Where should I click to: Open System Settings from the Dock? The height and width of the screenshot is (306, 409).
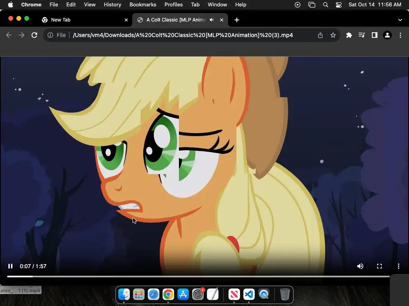[x=198, y=294]
